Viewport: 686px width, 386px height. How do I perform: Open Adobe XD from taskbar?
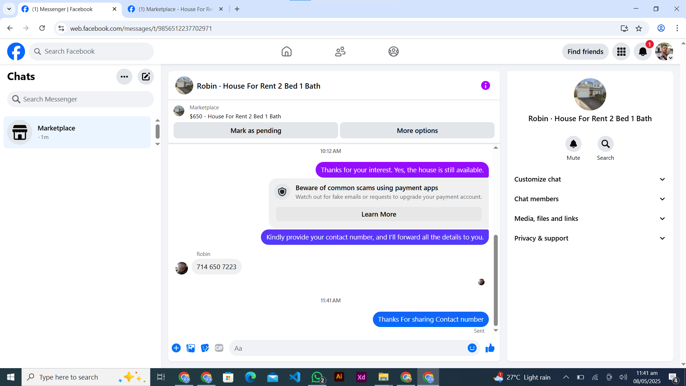[361, 377]
